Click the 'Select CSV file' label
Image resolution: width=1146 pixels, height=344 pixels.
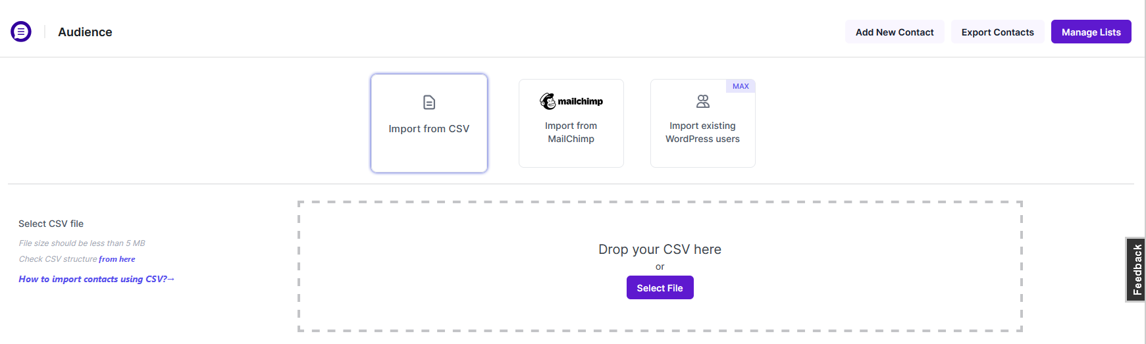click(x=51, y=224)
